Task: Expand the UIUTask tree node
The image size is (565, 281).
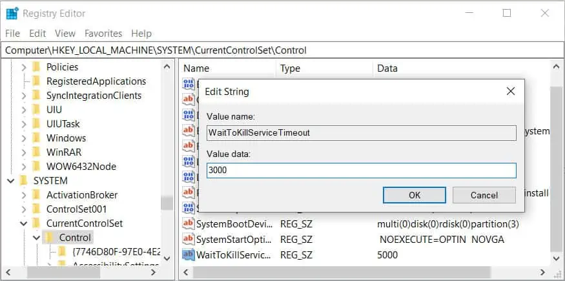Action: 24,124
